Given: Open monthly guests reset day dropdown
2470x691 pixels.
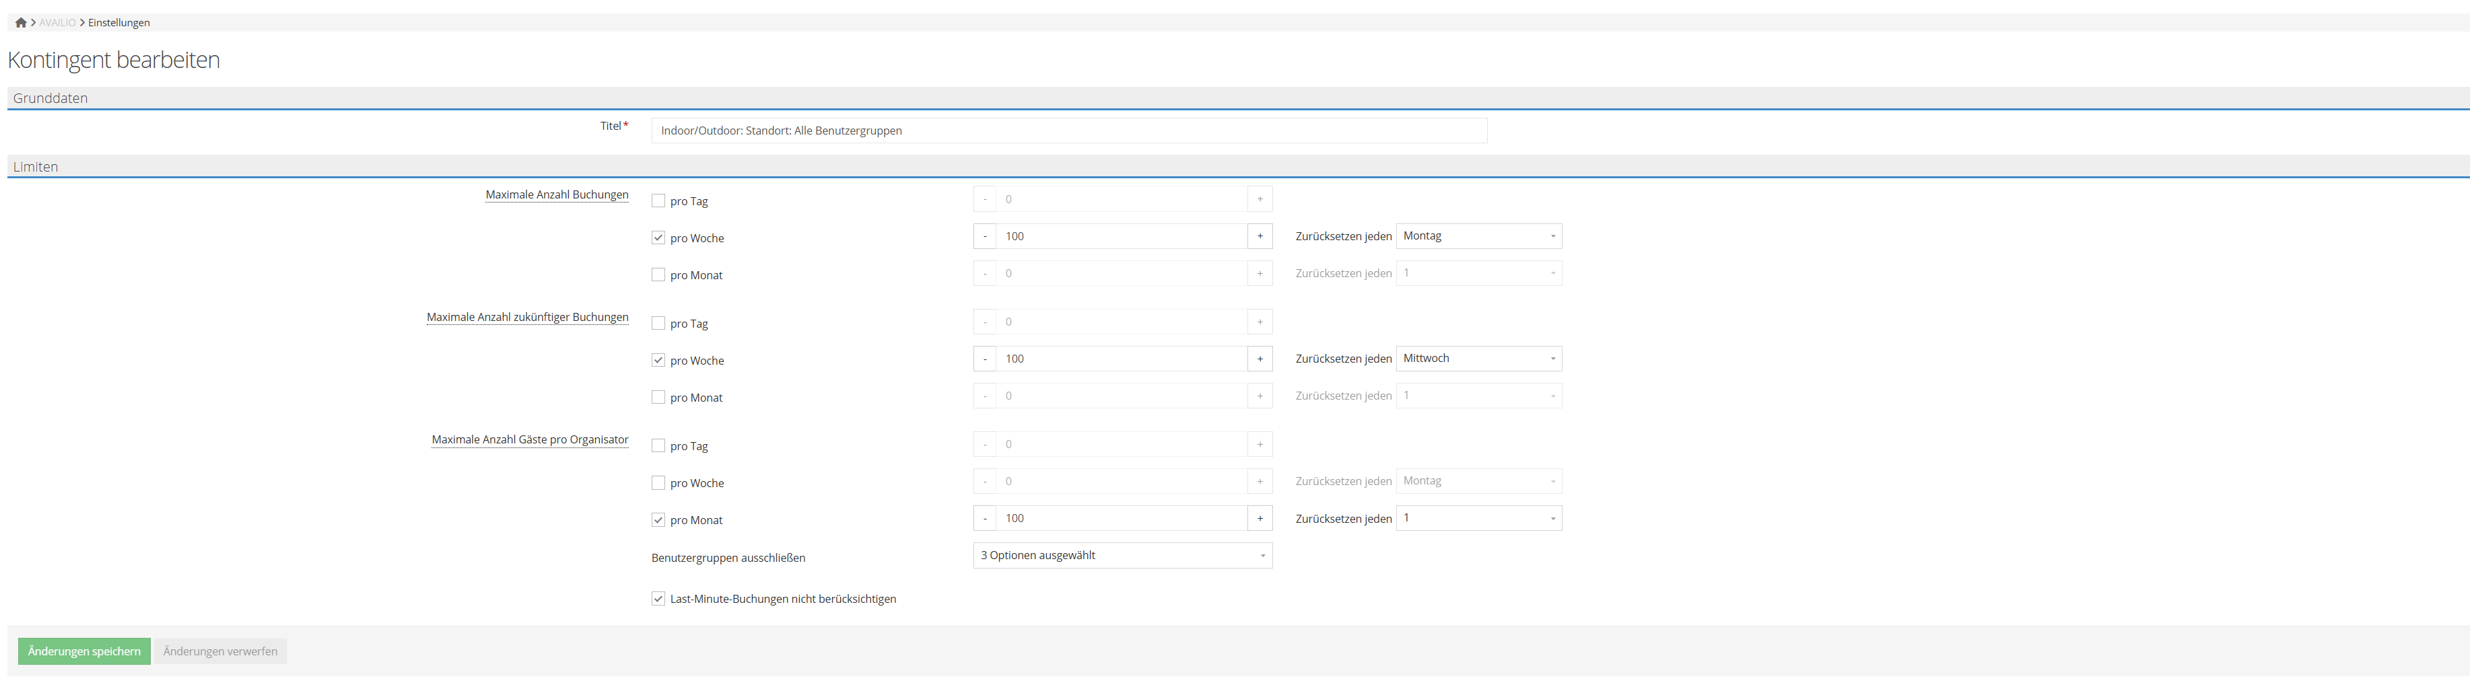Looking at the screenshot, I should click(1478, 519).
